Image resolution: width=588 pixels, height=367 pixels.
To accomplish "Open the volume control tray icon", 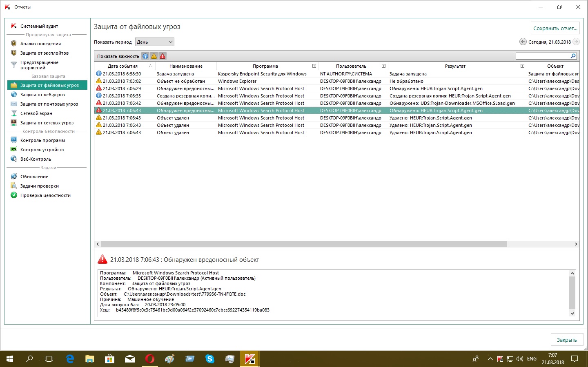I will [x=520, y=359].
